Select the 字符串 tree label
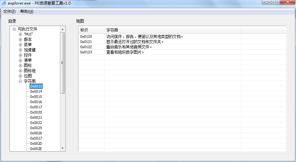The image size is (296, 162). 30,81
